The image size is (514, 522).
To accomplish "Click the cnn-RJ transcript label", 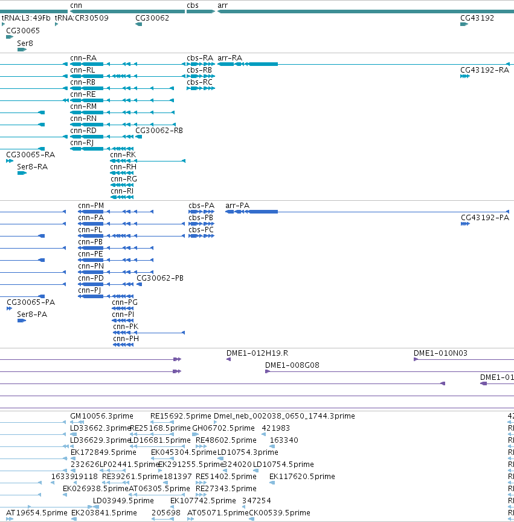I will coord(82,143).
